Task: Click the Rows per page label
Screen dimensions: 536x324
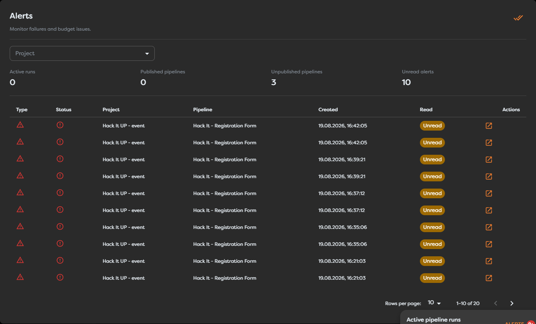Action: [403, 303]
